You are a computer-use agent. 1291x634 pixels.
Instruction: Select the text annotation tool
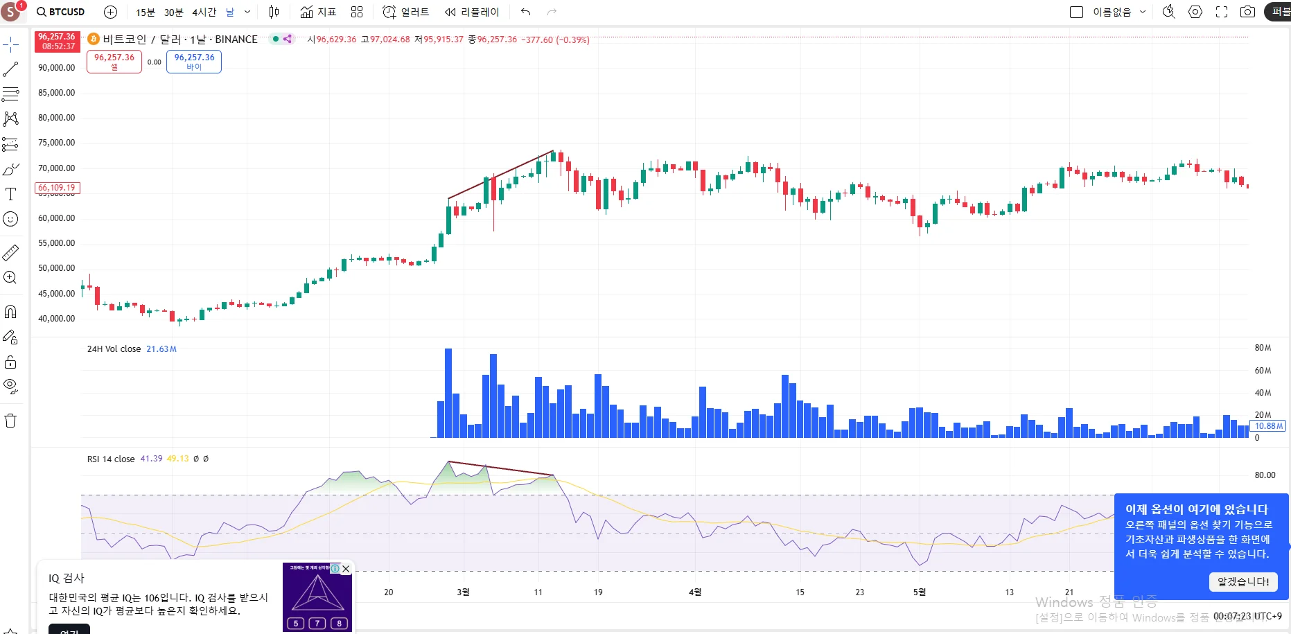tap(11, 194)
